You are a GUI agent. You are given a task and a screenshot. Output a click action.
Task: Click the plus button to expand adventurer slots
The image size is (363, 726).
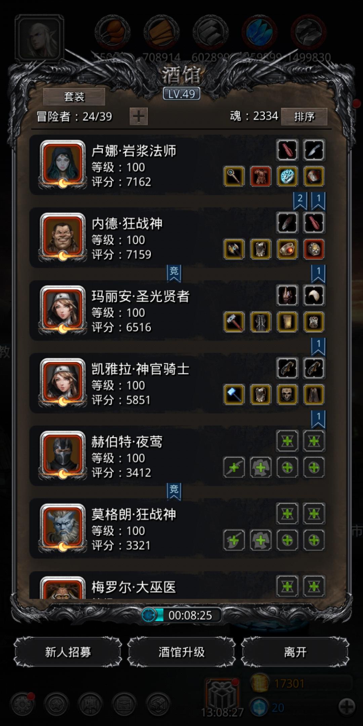pyautogui.click(x=138, y=117)
